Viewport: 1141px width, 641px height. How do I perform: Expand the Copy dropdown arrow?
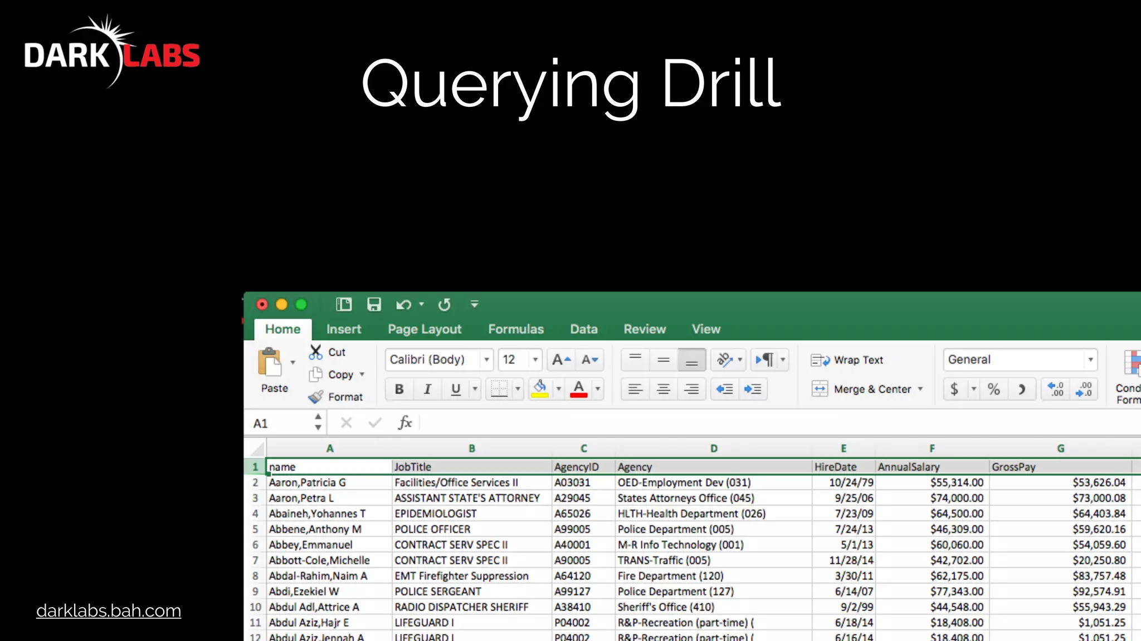(362, 374)
